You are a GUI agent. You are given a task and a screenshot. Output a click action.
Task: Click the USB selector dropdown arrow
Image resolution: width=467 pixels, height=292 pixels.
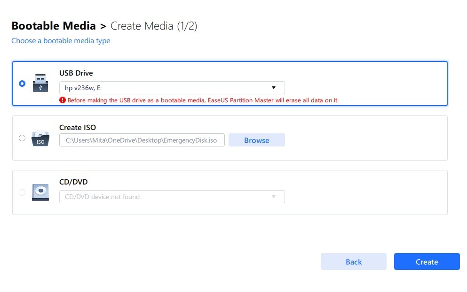(x=274, y=87)
